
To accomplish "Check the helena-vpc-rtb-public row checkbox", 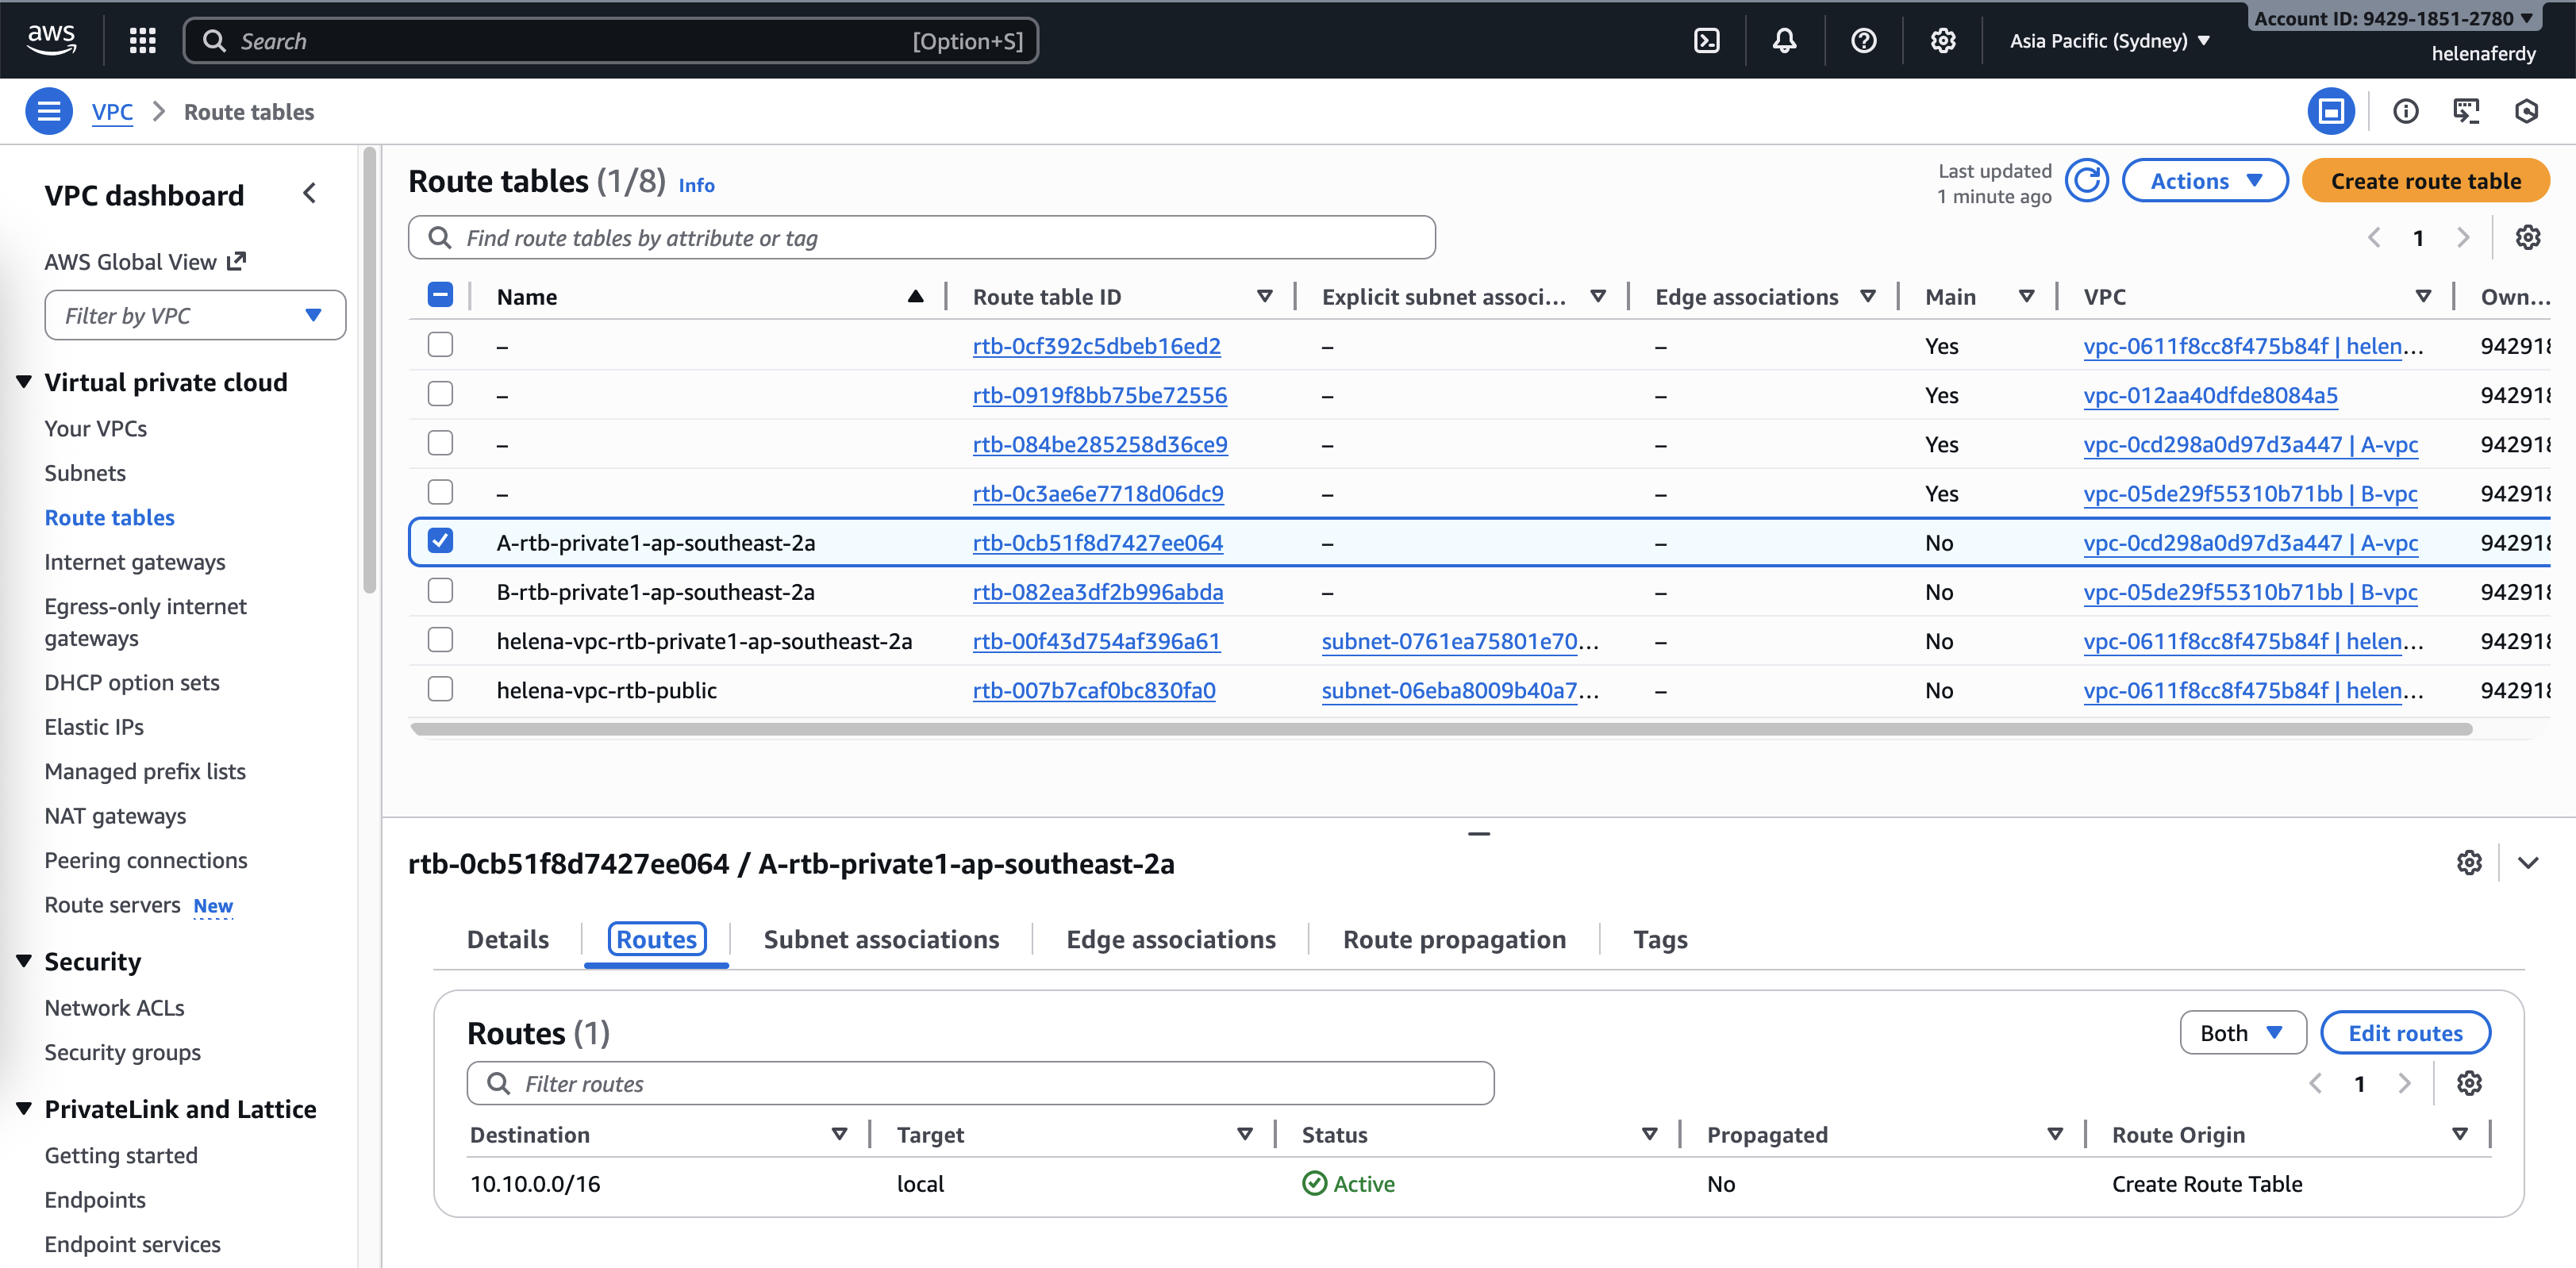I will point(440,690).
